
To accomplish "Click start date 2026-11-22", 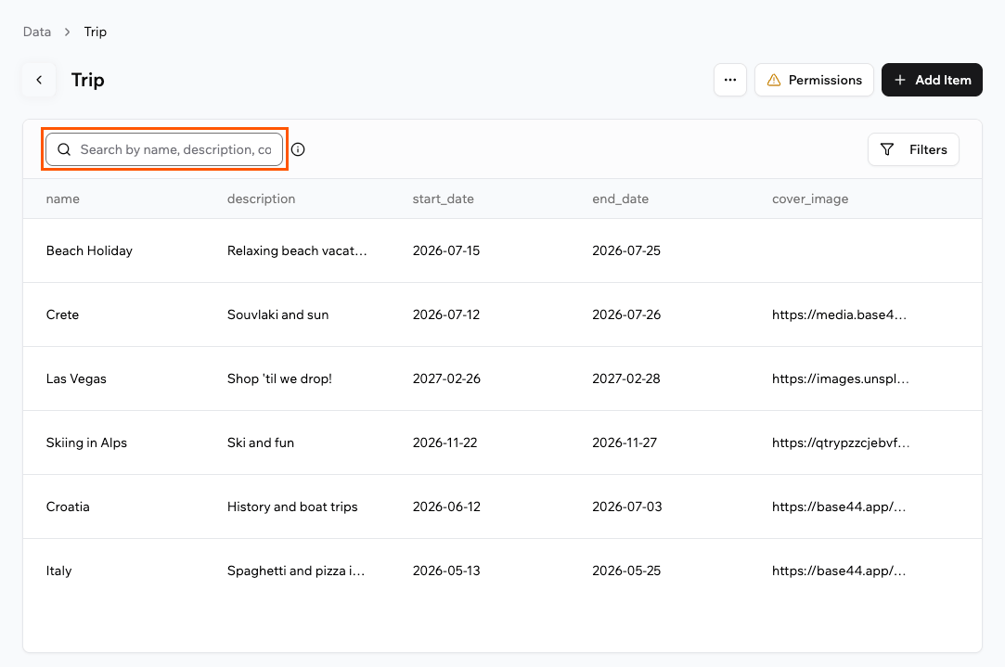I will (445, 443).
